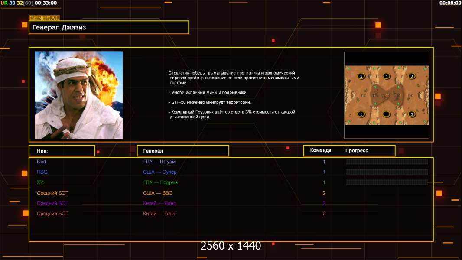The height and width of the screenshot is (260, 462).
Task: Click the Ded player progress bar
Action: point(387,162)
